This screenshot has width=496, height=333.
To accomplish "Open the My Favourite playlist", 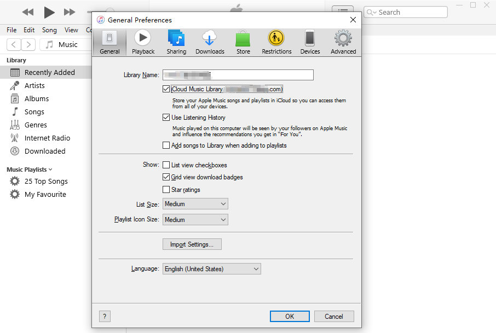I will click(x=46, y=194).
